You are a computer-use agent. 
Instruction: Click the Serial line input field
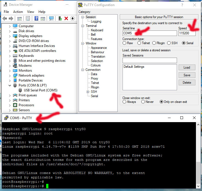pos(150,33)
